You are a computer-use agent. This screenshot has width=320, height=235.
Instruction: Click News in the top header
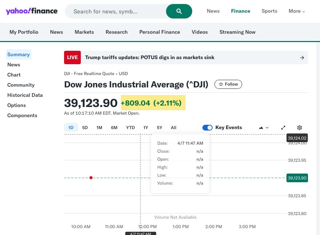pos(213,11)
